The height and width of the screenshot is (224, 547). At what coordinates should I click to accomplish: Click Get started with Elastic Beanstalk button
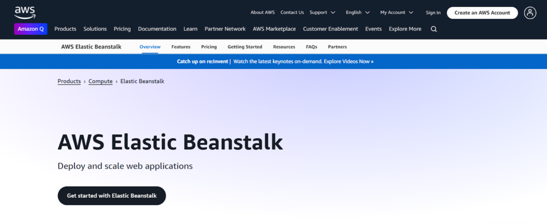[x=112, y=196]
